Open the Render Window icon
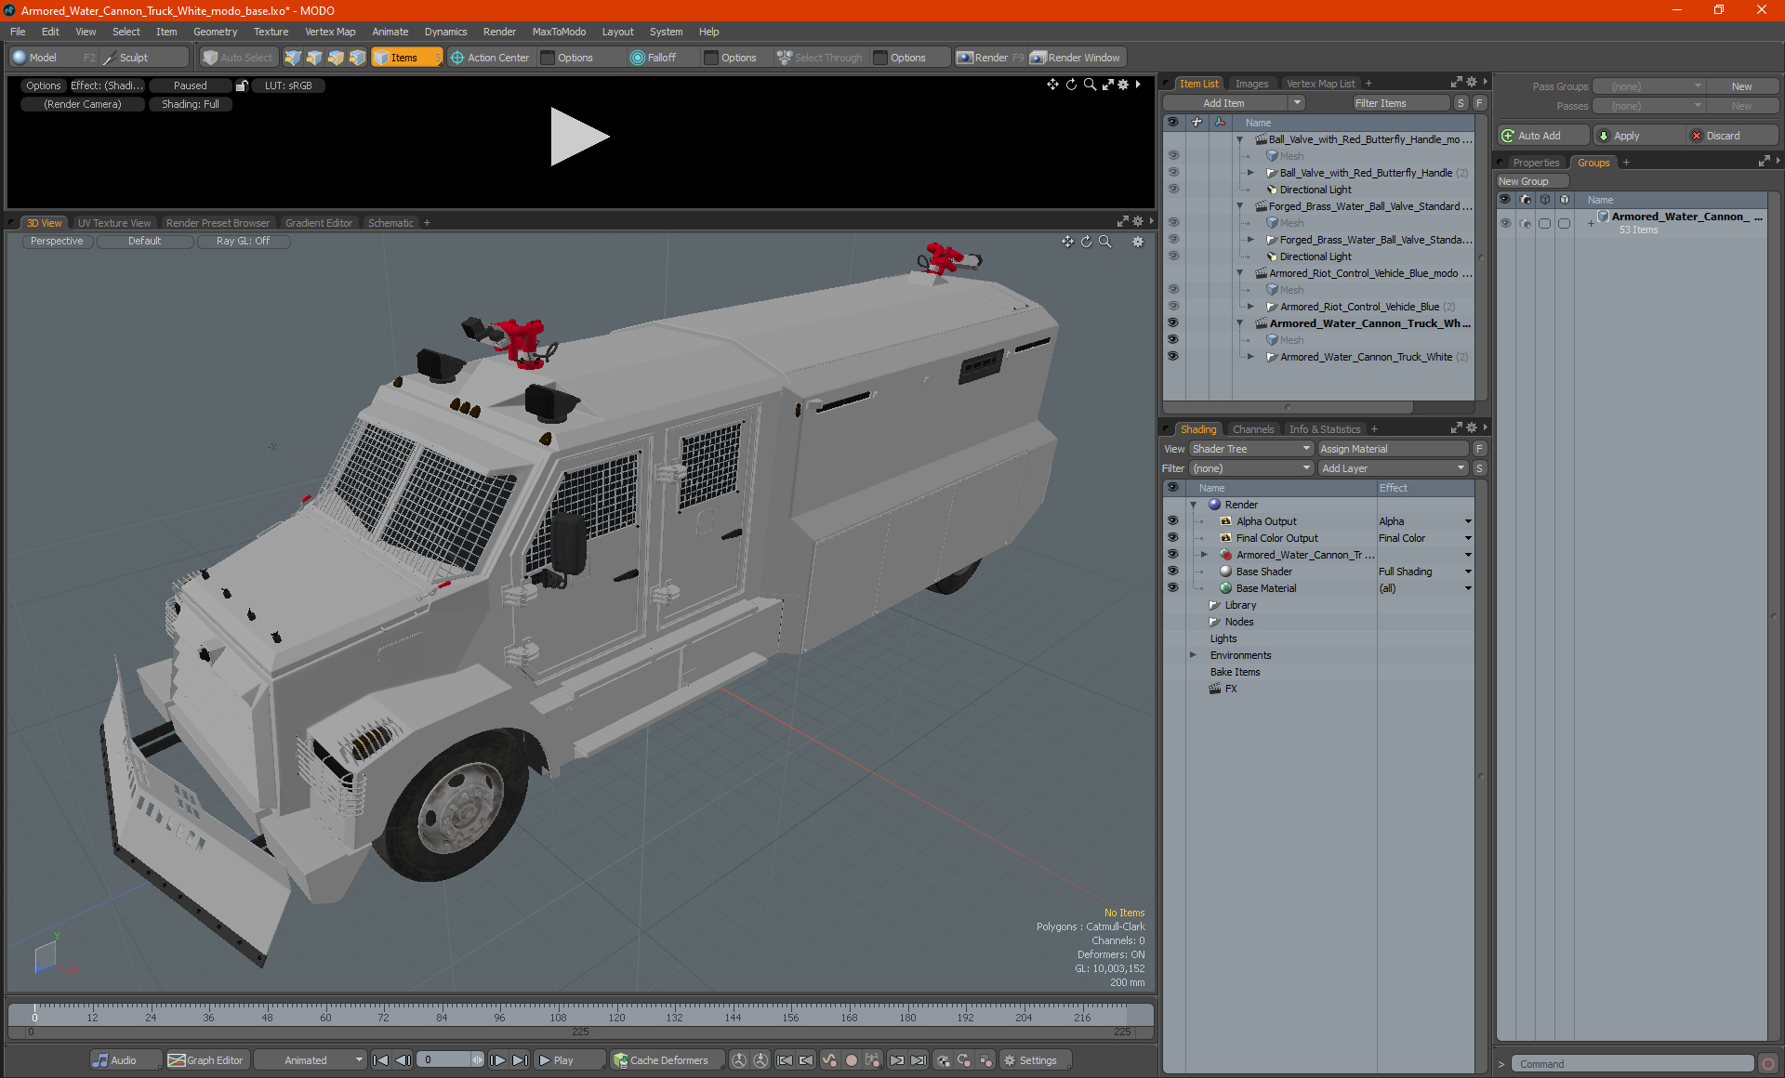 point(1038,58)
